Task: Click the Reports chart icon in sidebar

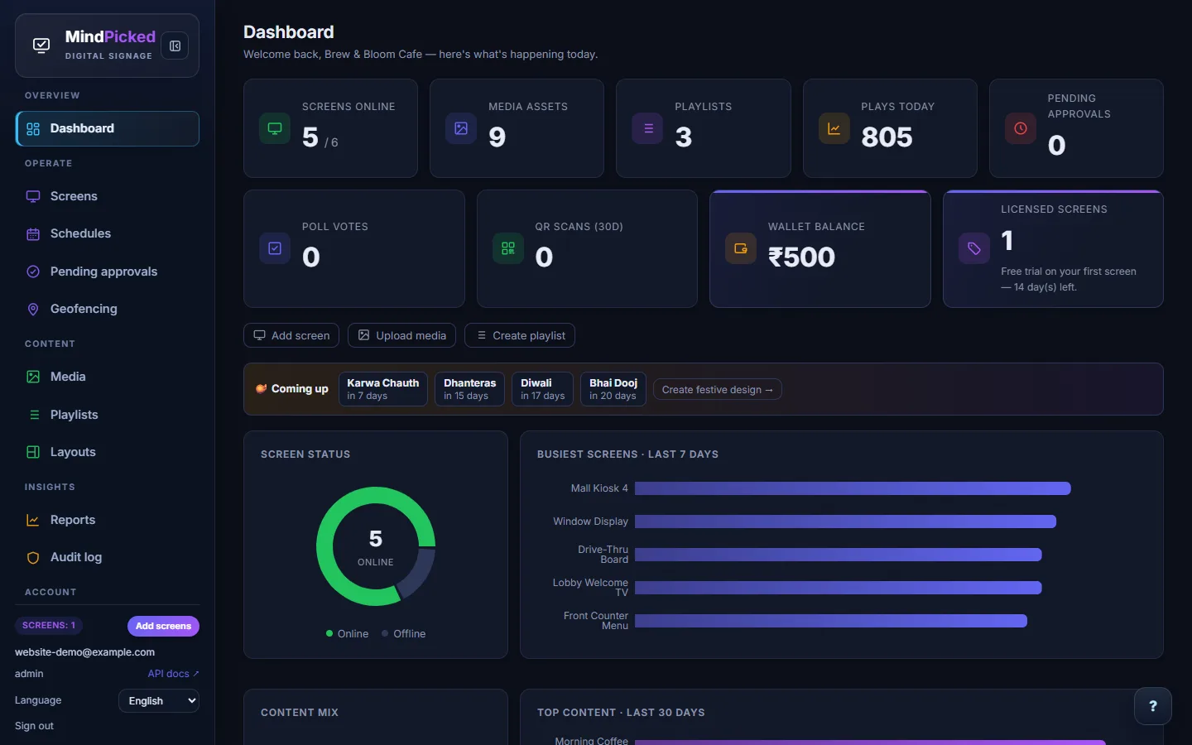Action: [x=33, y=520]
